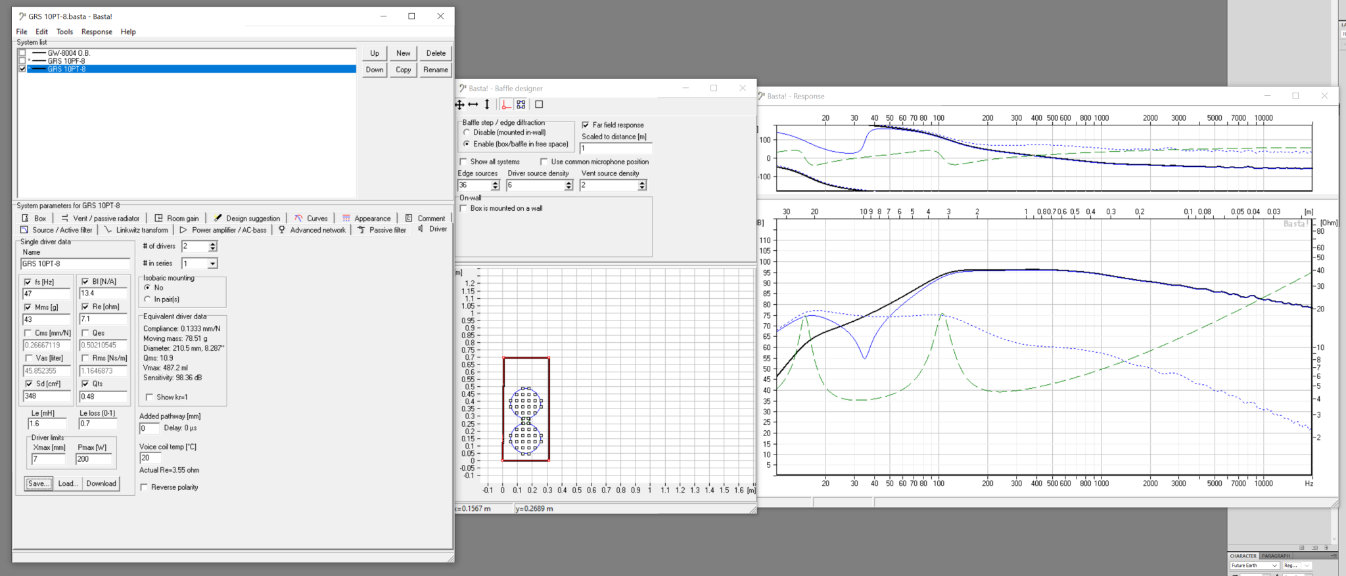Click the Load... driver button

click(68, 483)
